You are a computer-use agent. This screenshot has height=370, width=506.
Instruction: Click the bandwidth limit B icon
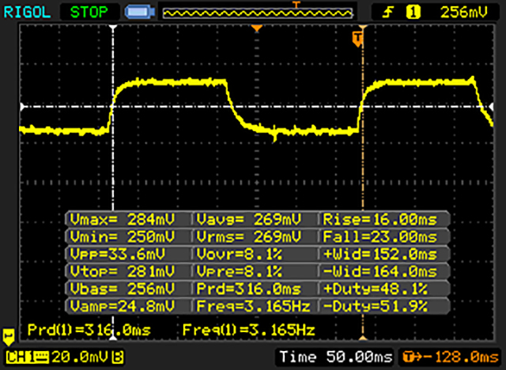click(118, 357)
